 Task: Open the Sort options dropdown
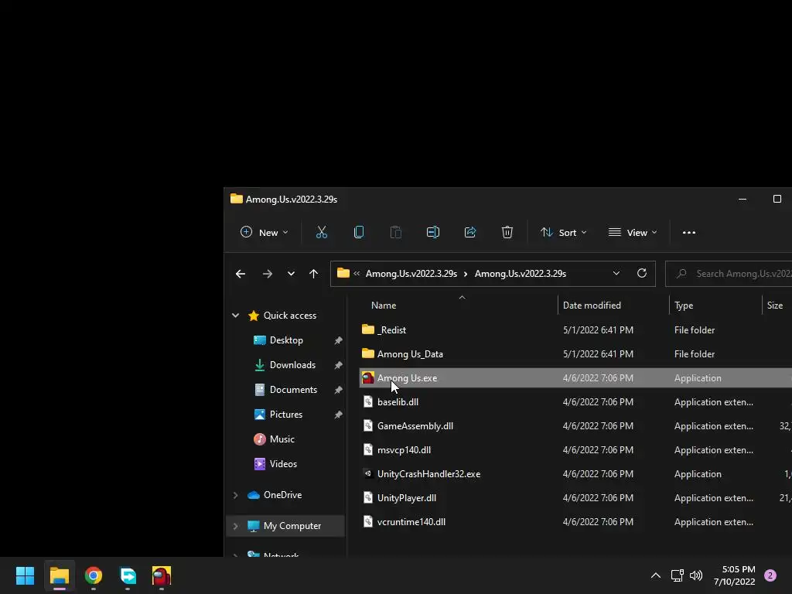pyautogui.click(x=563, y=232)
